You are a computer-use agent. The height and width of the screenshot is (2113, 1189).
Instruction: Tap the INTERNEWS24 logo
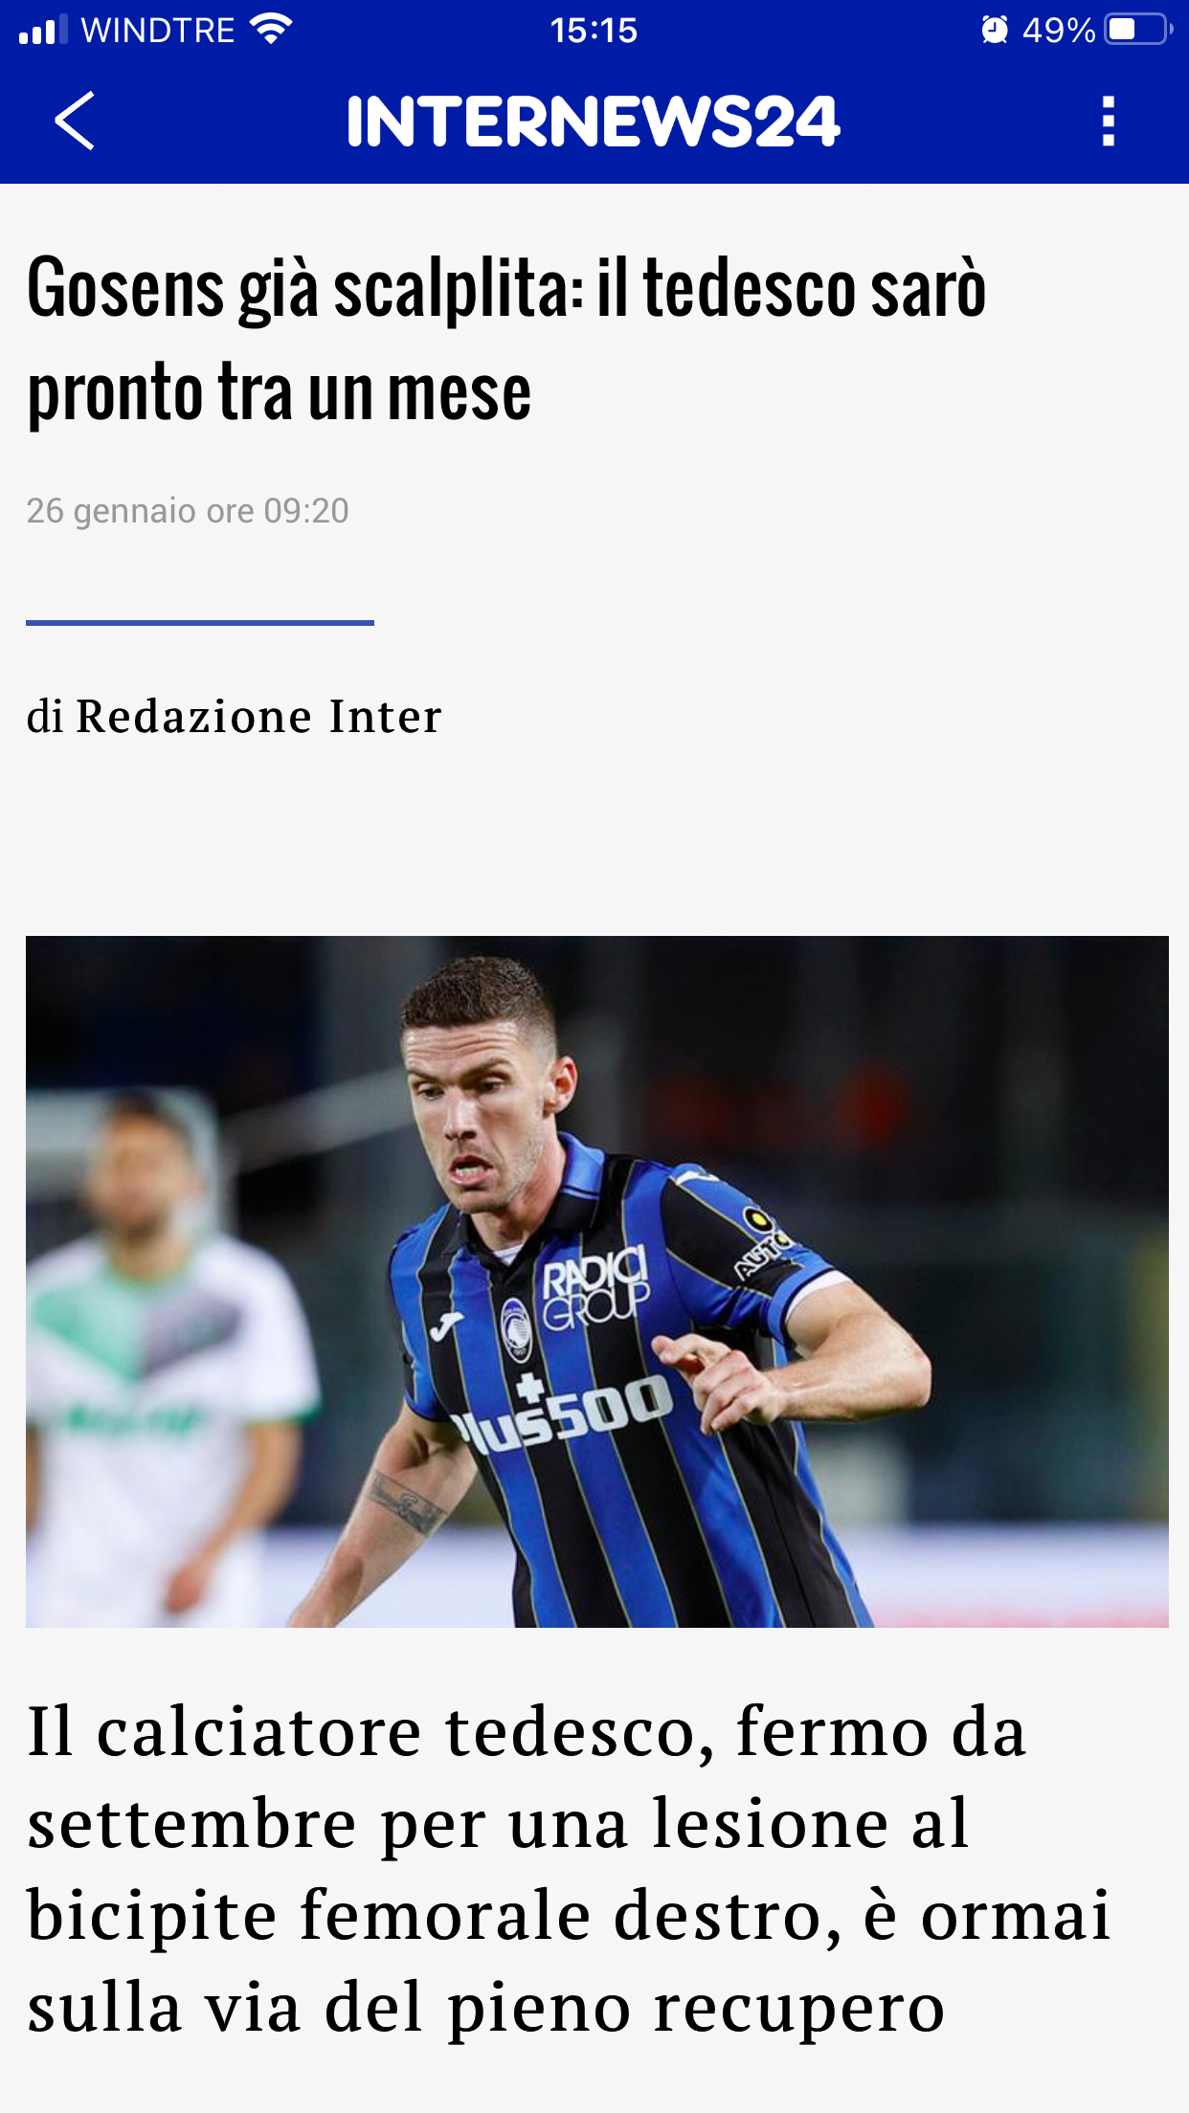[x=593, y=122]
